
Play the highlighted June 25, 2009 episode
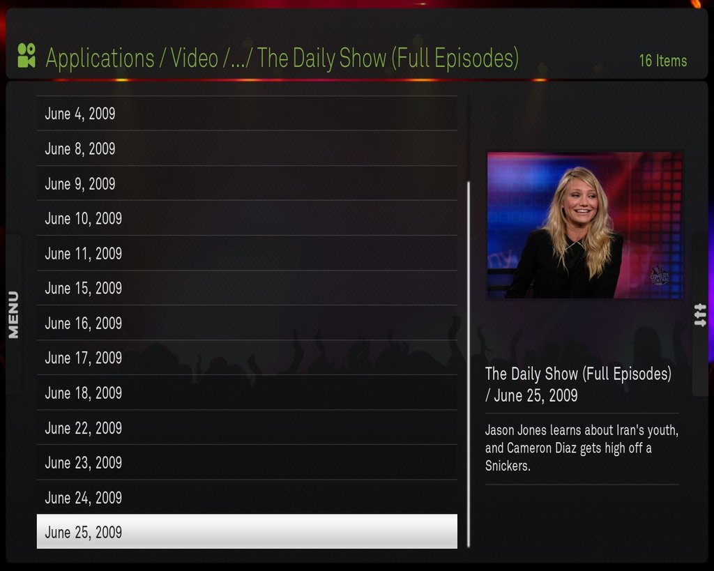(247, 531)
